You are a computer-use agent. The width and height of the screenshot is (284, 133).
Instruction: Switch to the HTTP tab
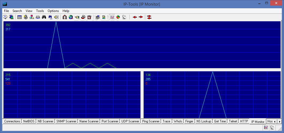coord(244,121)
